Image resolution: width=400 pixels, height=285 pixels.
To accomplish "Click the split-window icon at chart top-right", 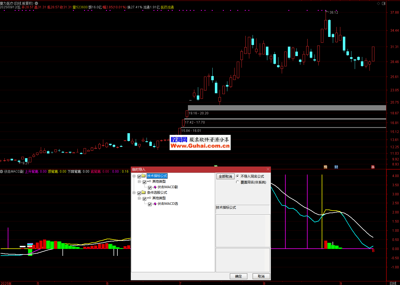I will [384, 4].
